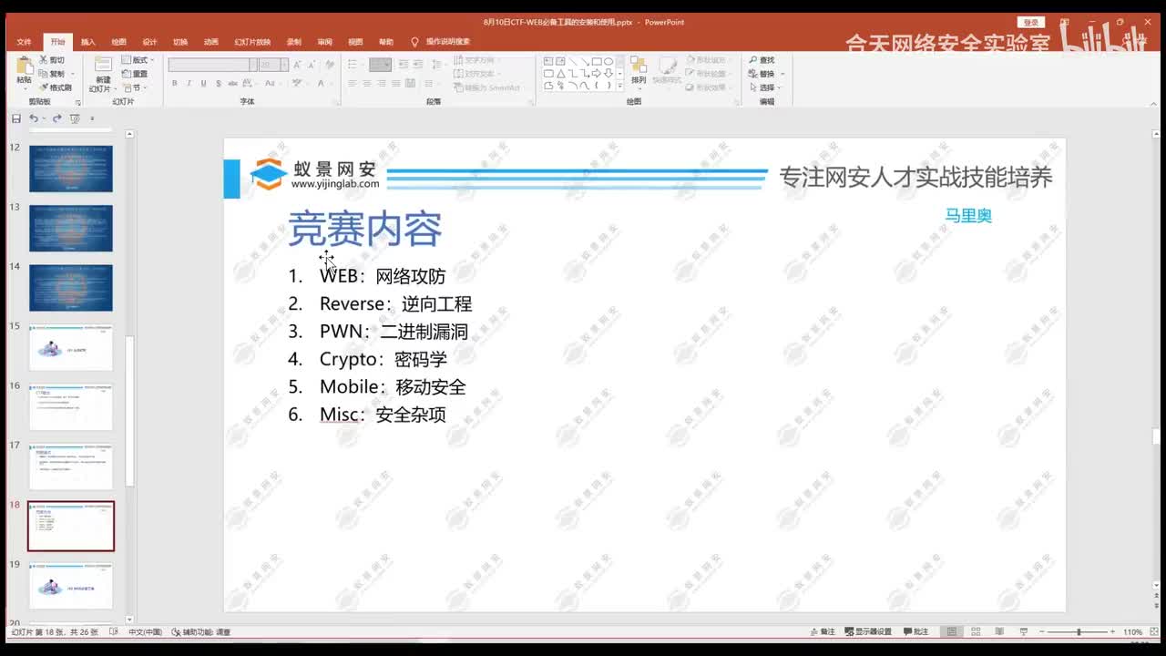The height and width of the screenshot is (656, 1166).
Task: Click the Tell Me search box text
Action: 448,42
